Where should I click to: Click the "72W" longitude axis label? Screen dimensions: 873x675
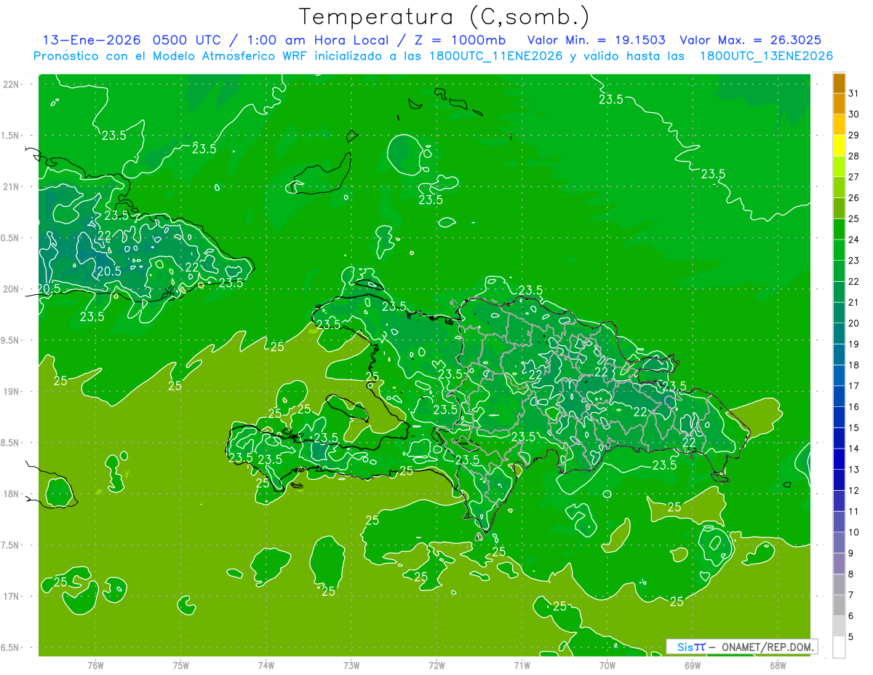[x=436, y=666]
